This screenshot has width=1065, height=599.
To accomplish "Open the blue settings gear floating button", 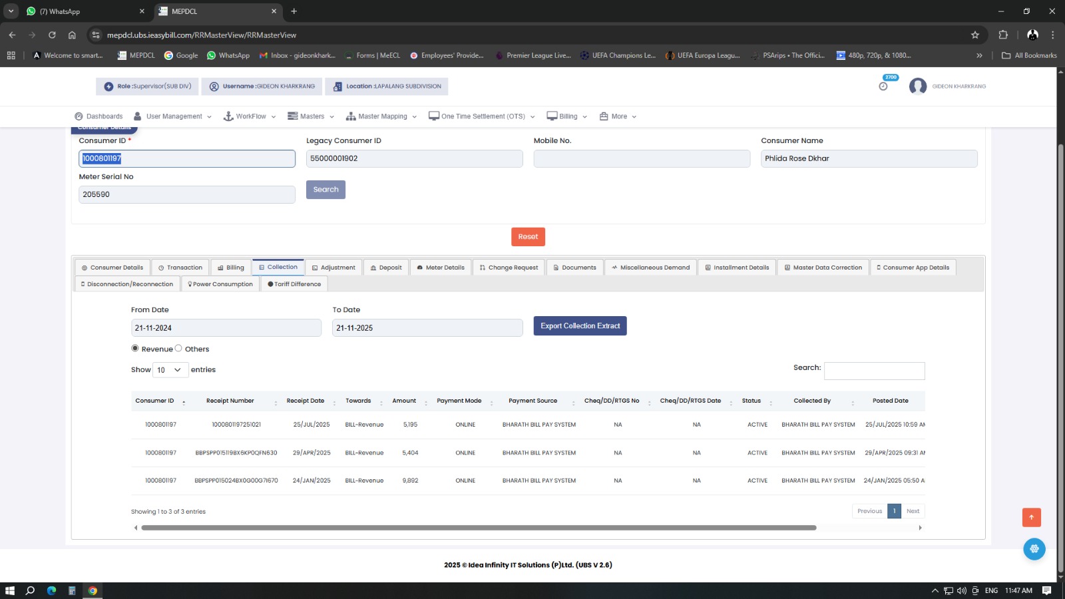I will pos(1034,549).
